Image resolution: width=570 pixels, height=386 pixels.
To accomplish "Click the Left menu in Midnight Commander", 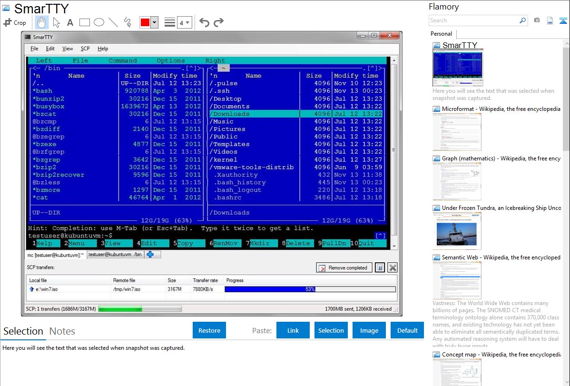I will coord(44,60).
